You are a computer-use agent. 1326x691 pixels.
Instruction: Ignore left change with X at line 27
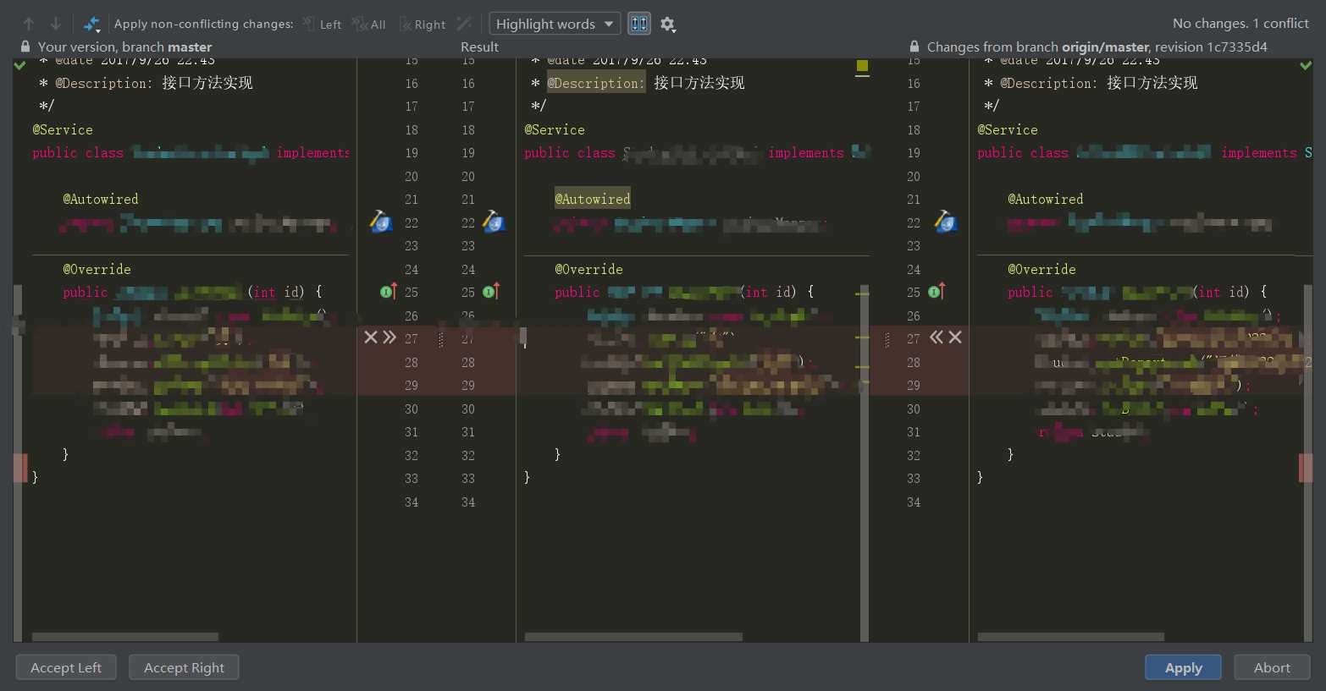(x=371, y=337)
